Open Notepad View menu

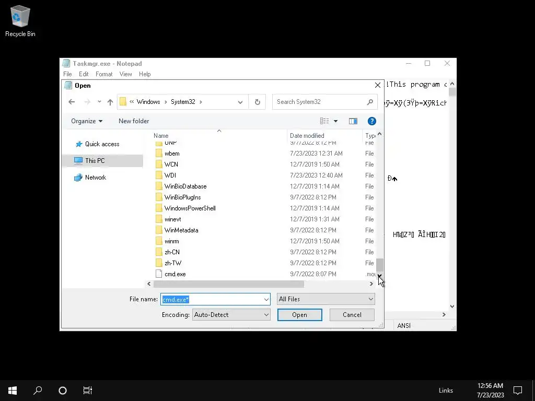click(125, 74)
